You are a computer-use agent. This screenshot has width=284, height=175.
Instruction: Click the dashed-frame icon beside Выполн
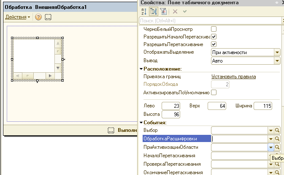point(111,130)
